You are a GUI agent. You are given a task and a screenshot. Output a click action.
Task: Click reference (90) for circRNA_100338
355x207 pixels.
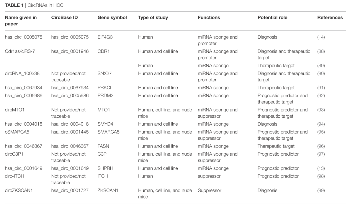[321, 73]
